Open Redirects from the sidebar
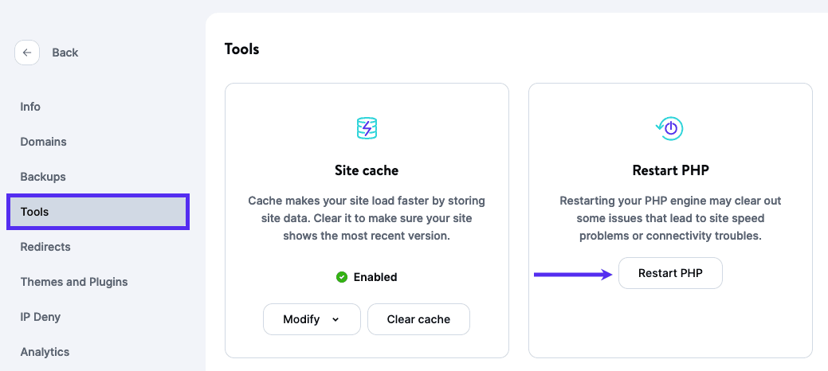Screen dimensions: 828x371 click(x=45, y=247)
